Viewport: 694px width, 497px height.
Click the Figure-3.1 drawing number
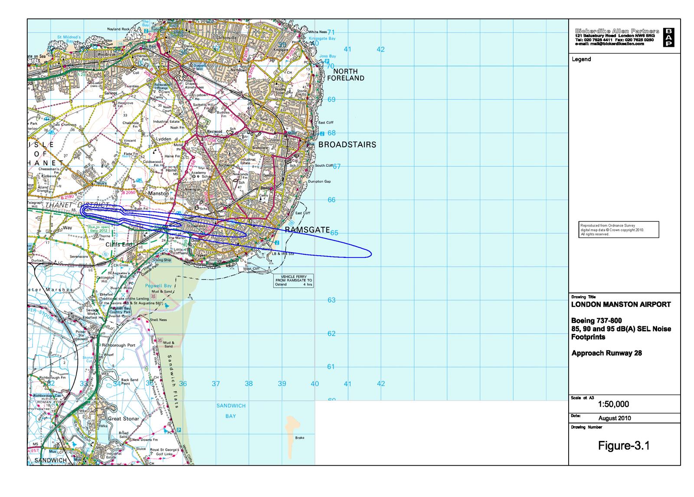[x=623, y=446]
